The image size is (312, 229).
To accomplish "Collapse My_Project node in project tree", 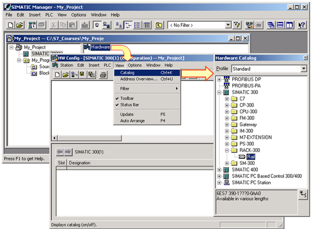I will pos(12,47).
